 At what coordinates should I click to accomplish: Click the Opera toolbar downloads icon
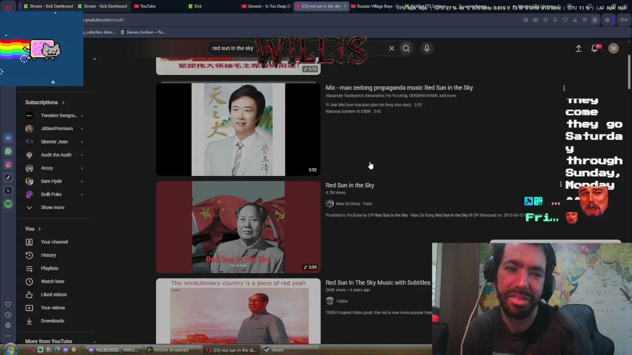pos(575,20)
